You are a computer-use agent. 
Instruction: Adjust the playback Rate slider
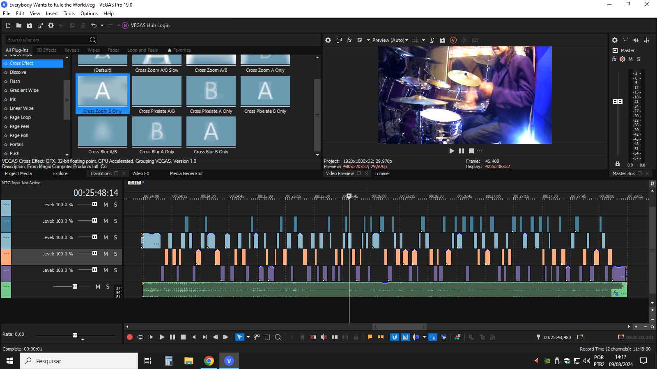75,335
